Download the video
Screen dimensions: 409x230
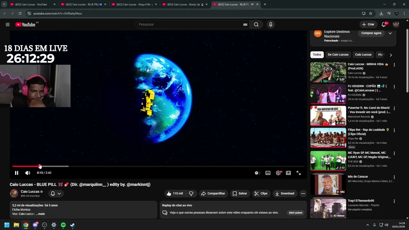coord(285,194)
